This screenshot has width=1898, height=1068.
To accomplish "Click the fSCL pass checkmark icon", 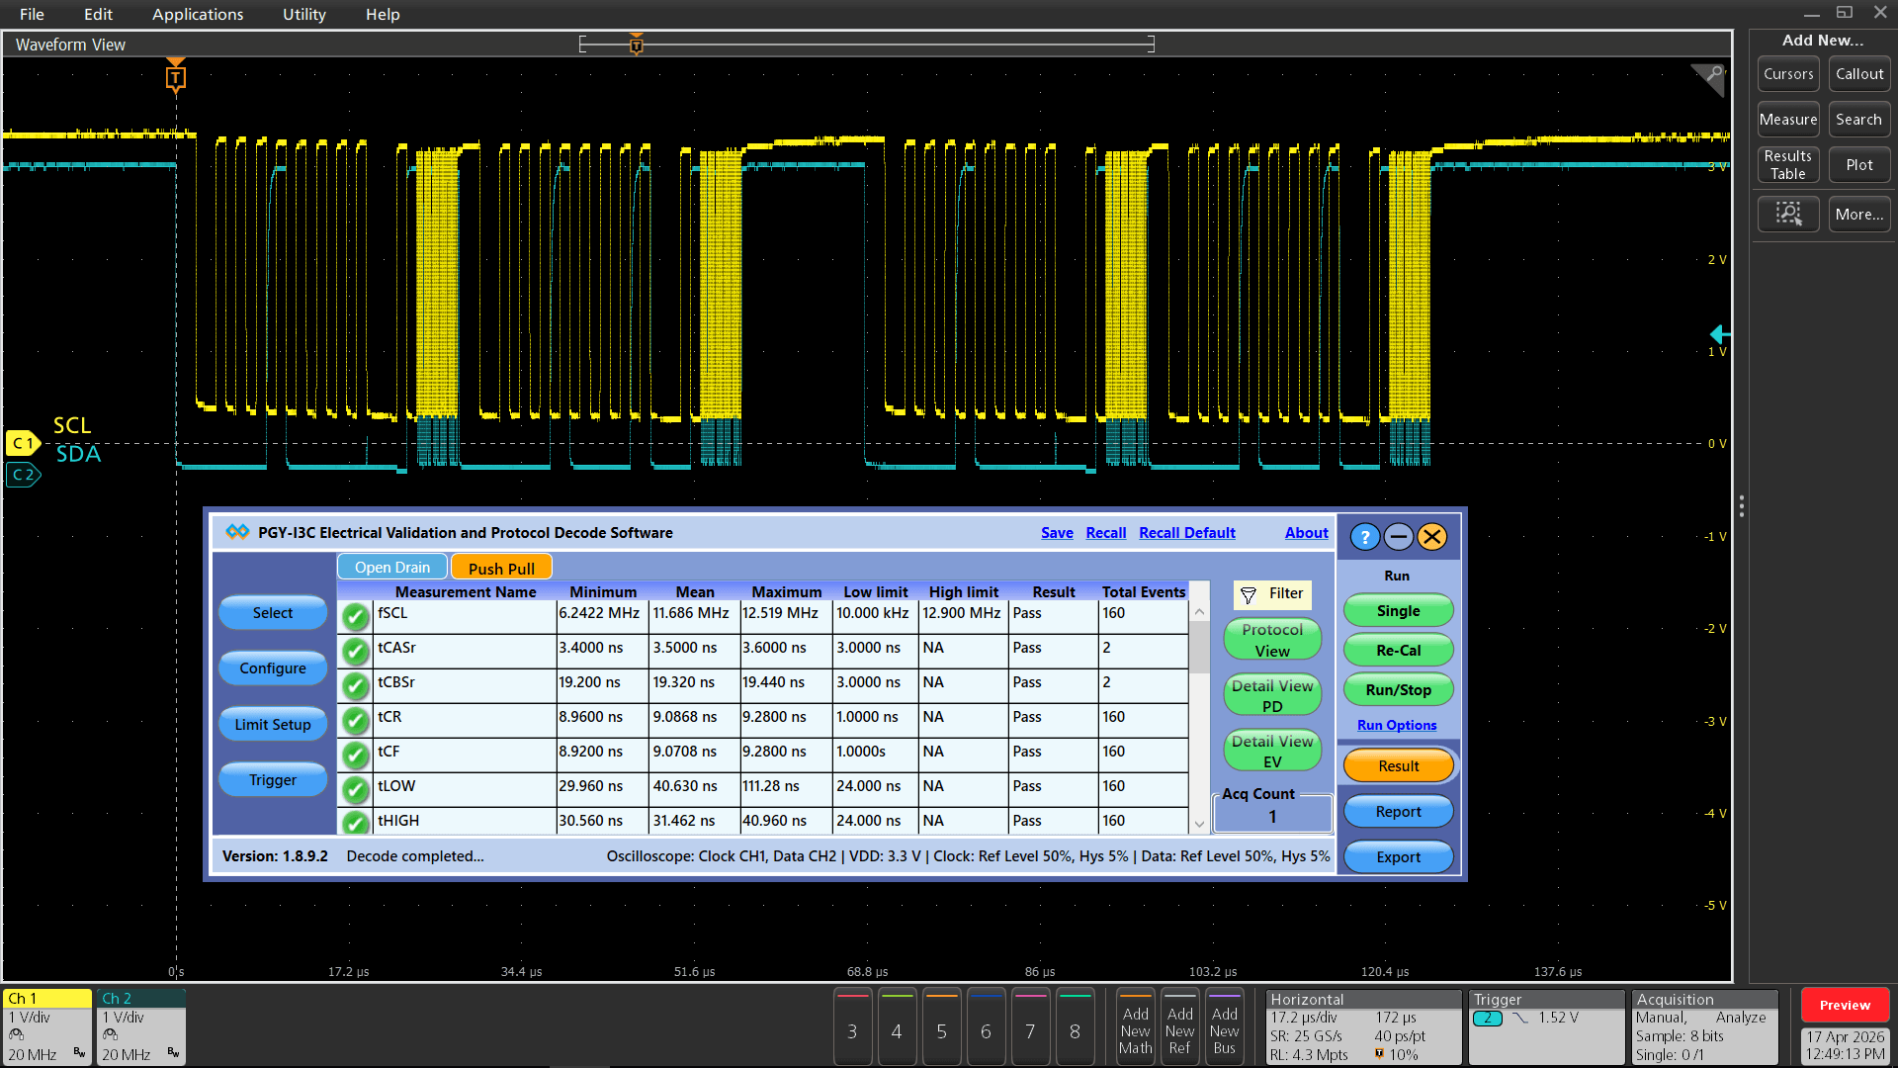I will pos(356,617).
